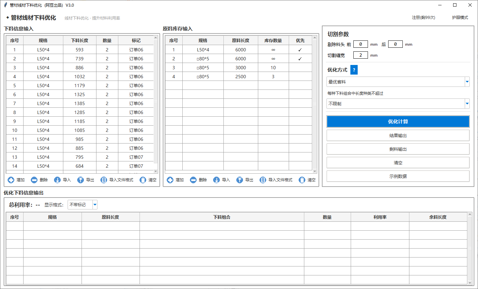Open the length types limit dropdown 不限制
Image resolution: width=478 pixels, height=289 pixels.
(x=398, y=104)
